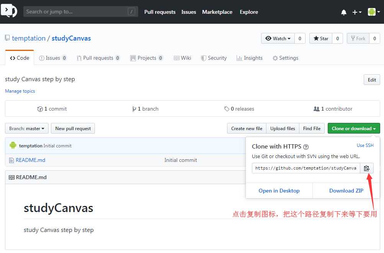Open the README.md file in list
This screenshot has height=253, width=384.
pos(30,160)
